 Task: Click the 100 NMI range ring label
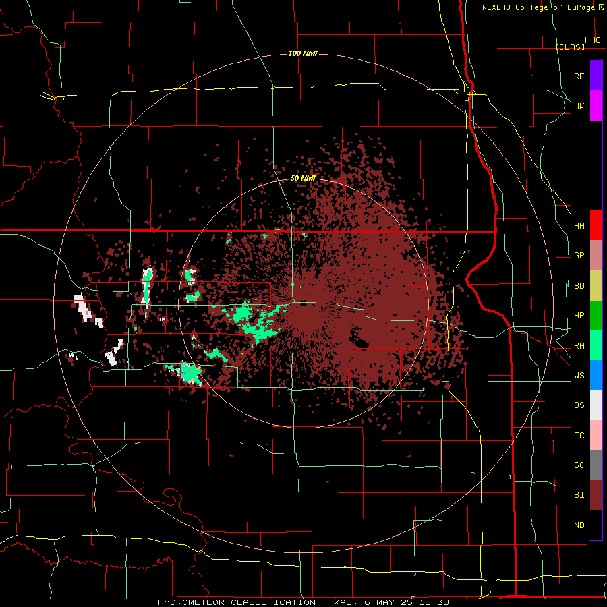[303, 53]
